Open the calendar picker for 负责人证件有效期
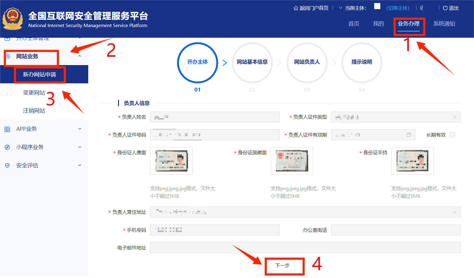The height and width of the screenshot is (278, 474). click(409, 134)
